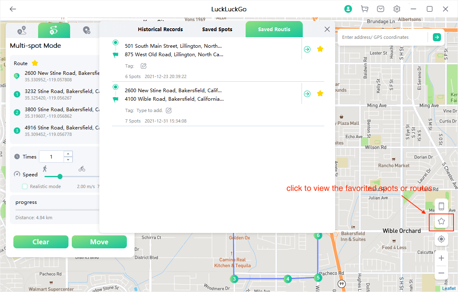Load the Lillington route with arrow icon
The height and width of the screenshot is (292, 458).
pos(307,49)
